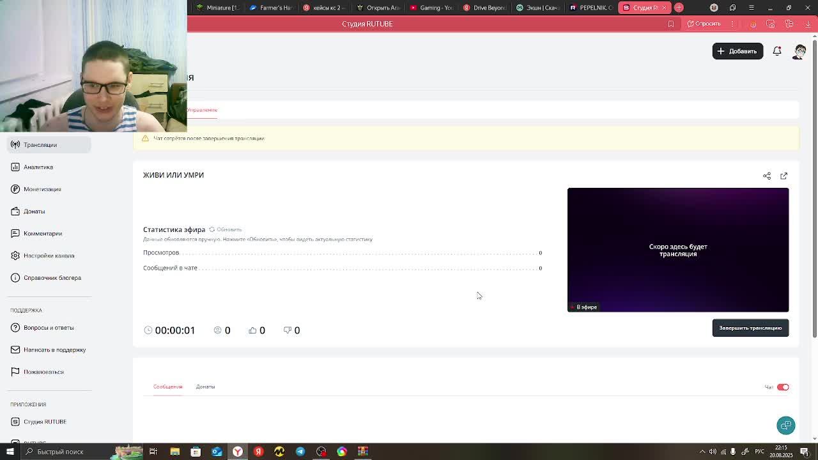Click the Пожаловаться link
The width and height of the screenshot is (818, 460).
[x=43, y=372]
